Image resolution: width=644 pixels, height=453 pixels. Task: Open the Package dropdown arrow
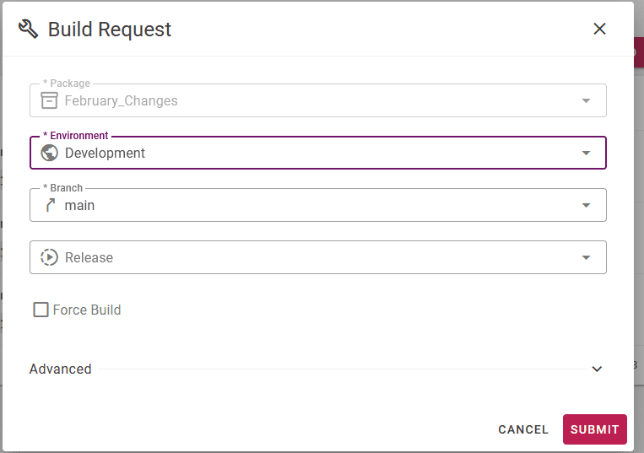point(586,100)
